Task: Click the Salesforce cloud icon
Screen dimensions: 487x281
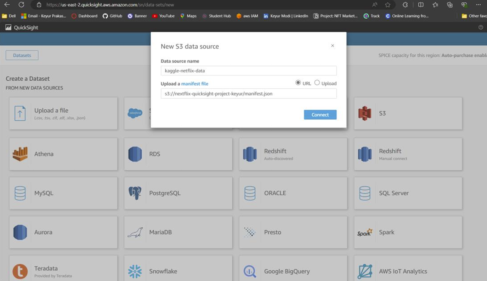Action: (135, 113)
